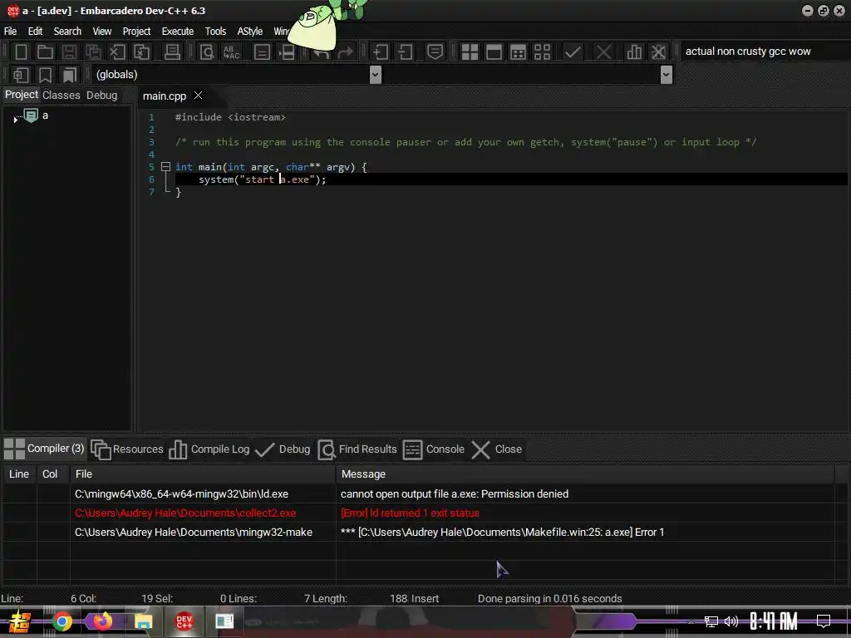851x638 pixels.
Task: Open Firefox from the taskbar
Action: click(102, 621)
